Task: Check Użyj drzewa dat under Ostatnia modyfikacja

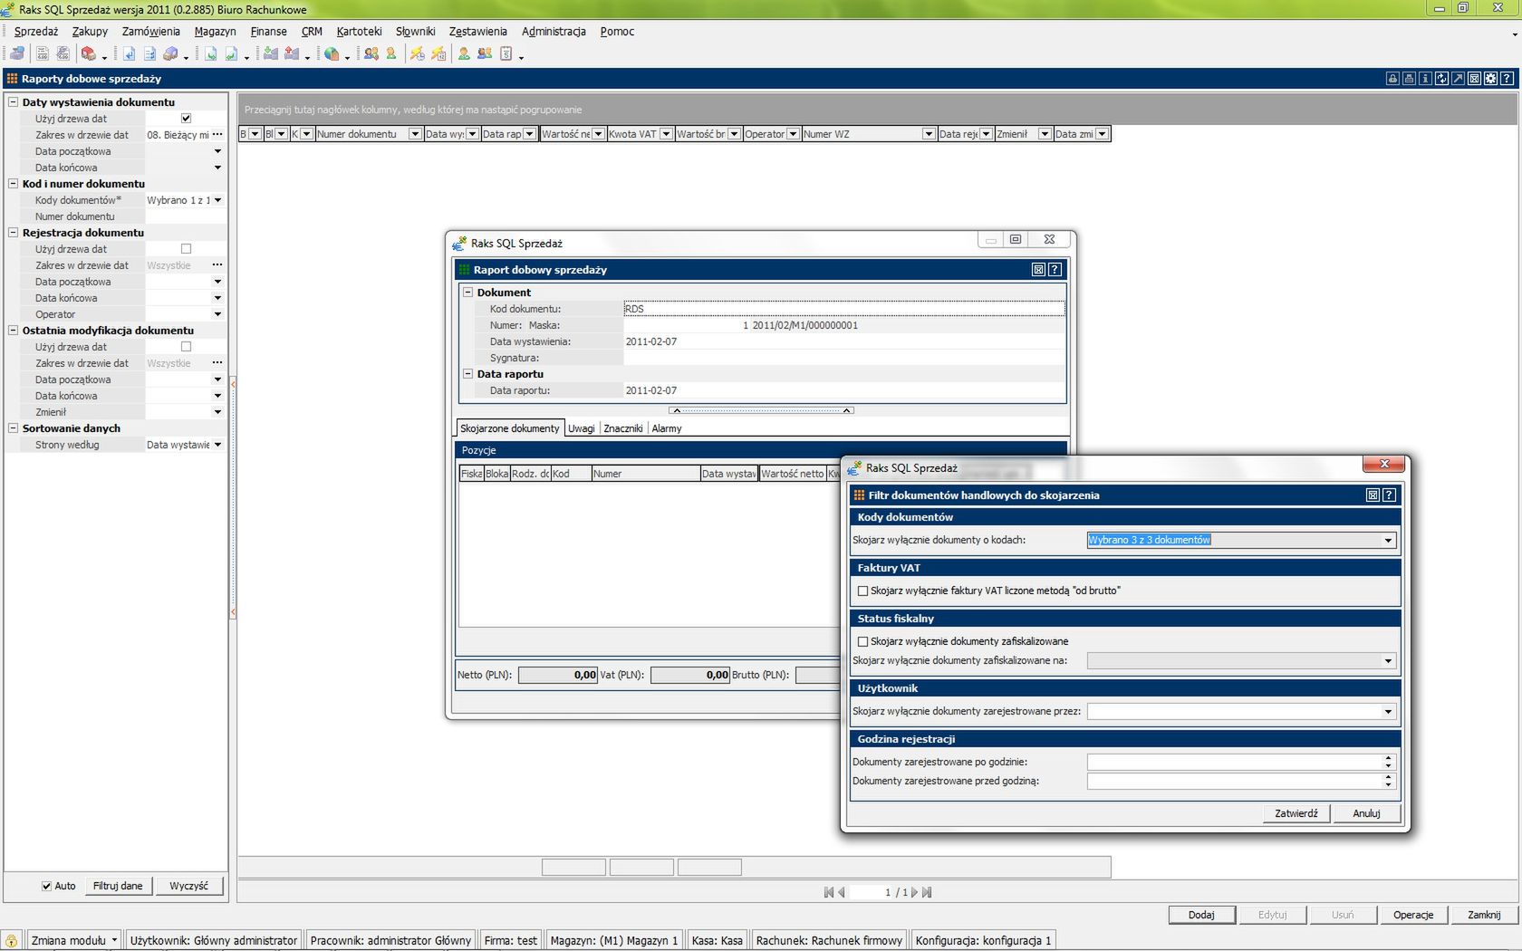Action: tap(186, 347)
